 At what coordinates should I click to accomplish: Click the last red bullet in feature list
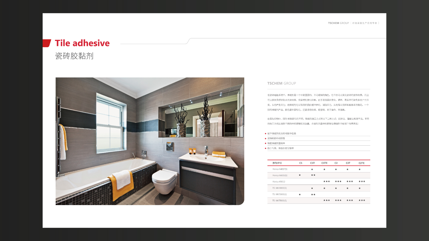pyautogui.click(x=265, y=148)
